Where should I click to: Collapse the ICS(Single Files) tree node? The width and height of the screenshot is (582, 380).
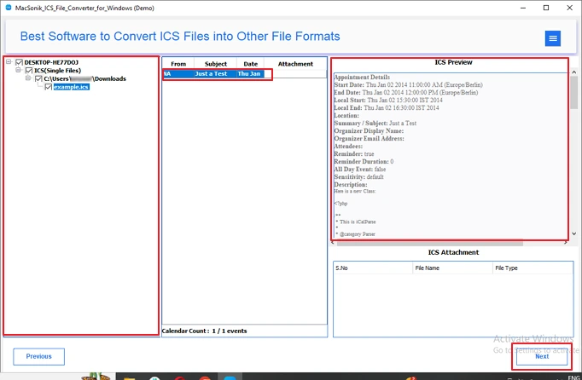(18, 70)
